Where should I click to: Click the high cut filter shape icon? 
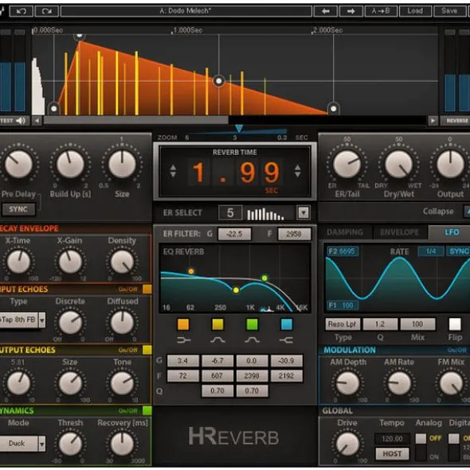(x=286, y=340)
